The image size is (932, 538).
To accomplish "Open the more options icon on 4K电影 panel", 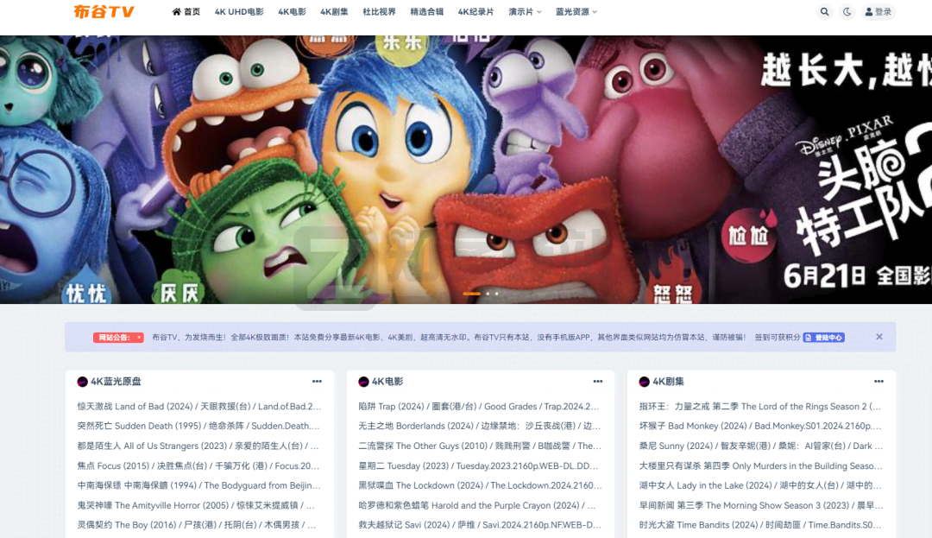I will (597, 380).
